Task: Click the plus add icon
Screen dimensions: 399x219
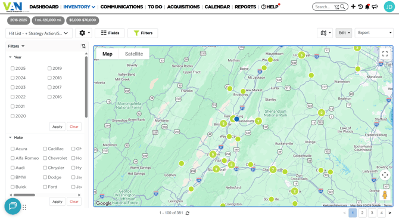Action: [x=353, y=7]
